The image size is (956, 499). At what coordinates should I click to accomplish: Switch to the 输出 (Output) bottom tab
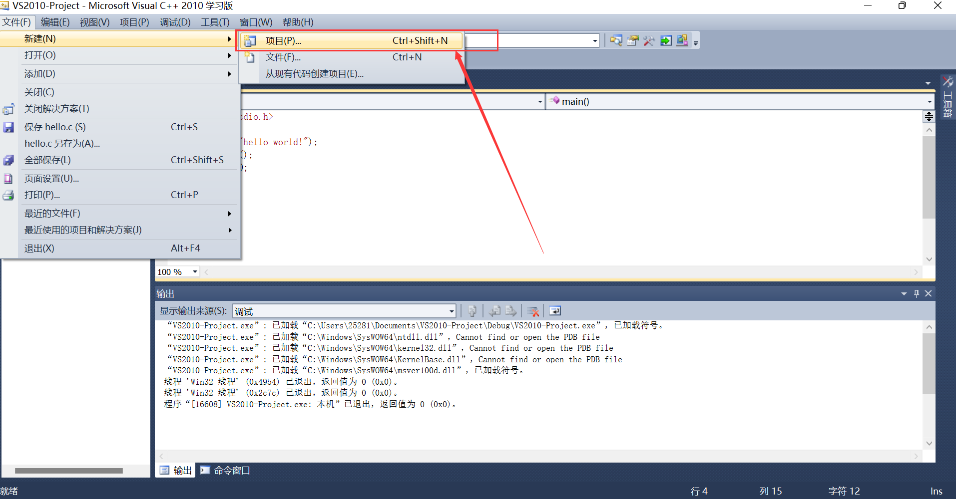tap(176, 470)
